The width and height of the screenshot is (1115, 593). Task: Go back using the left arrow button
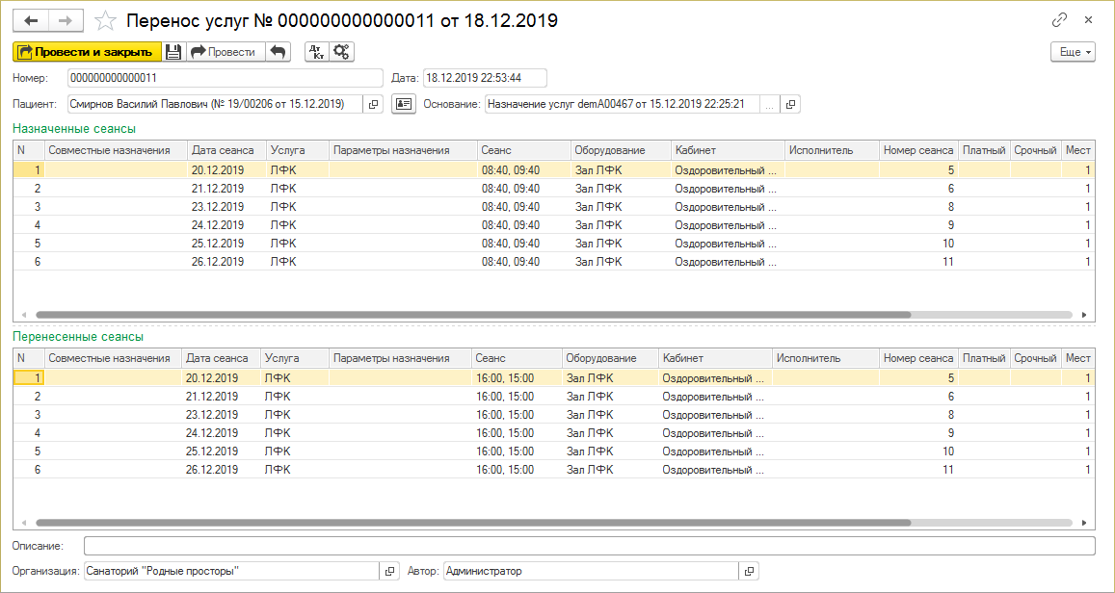coord(29,20)
